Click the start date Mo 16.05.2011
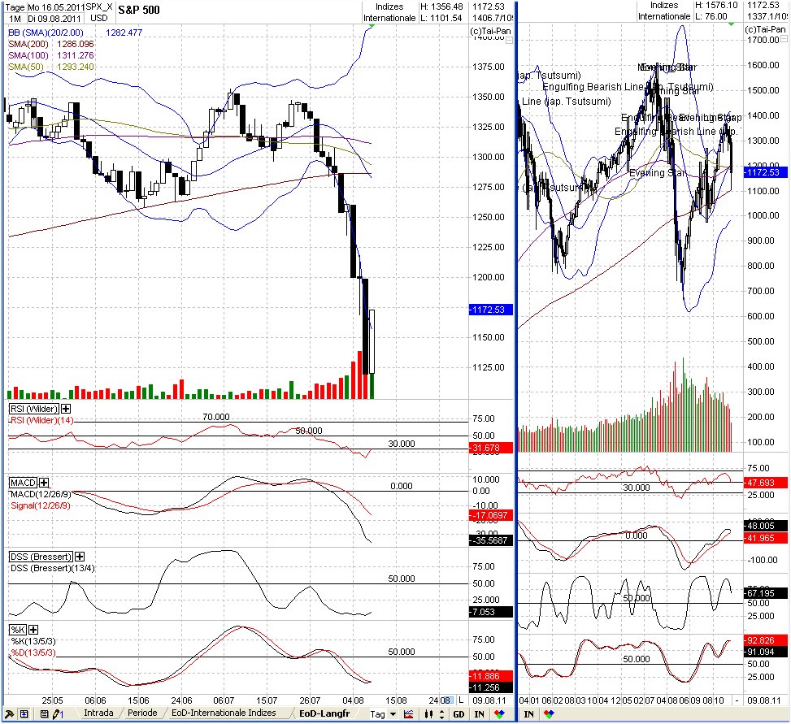The width and height of the screenshot is (791, 724). click(56, 7)
